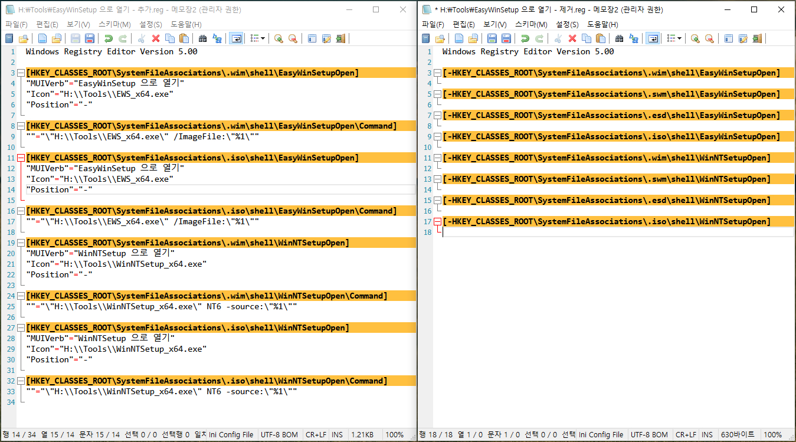Image resolution: width=796 pixels, height=442 pixels.
Task: Click Ini Config File scheme in right status bar
Action: point(601,435)
